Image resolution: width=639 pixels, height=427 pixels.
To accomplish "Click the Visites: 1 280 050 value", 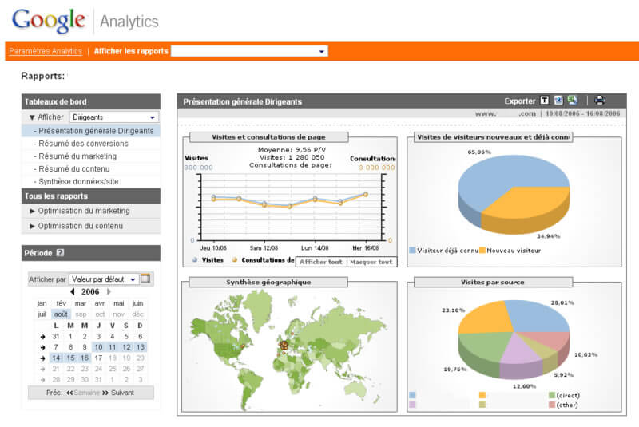I will pyautogui.click(x=292, y=157).
